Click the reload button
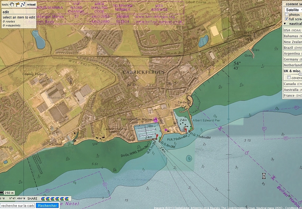This screenshot has height=209, width=302. pos(31,4)
